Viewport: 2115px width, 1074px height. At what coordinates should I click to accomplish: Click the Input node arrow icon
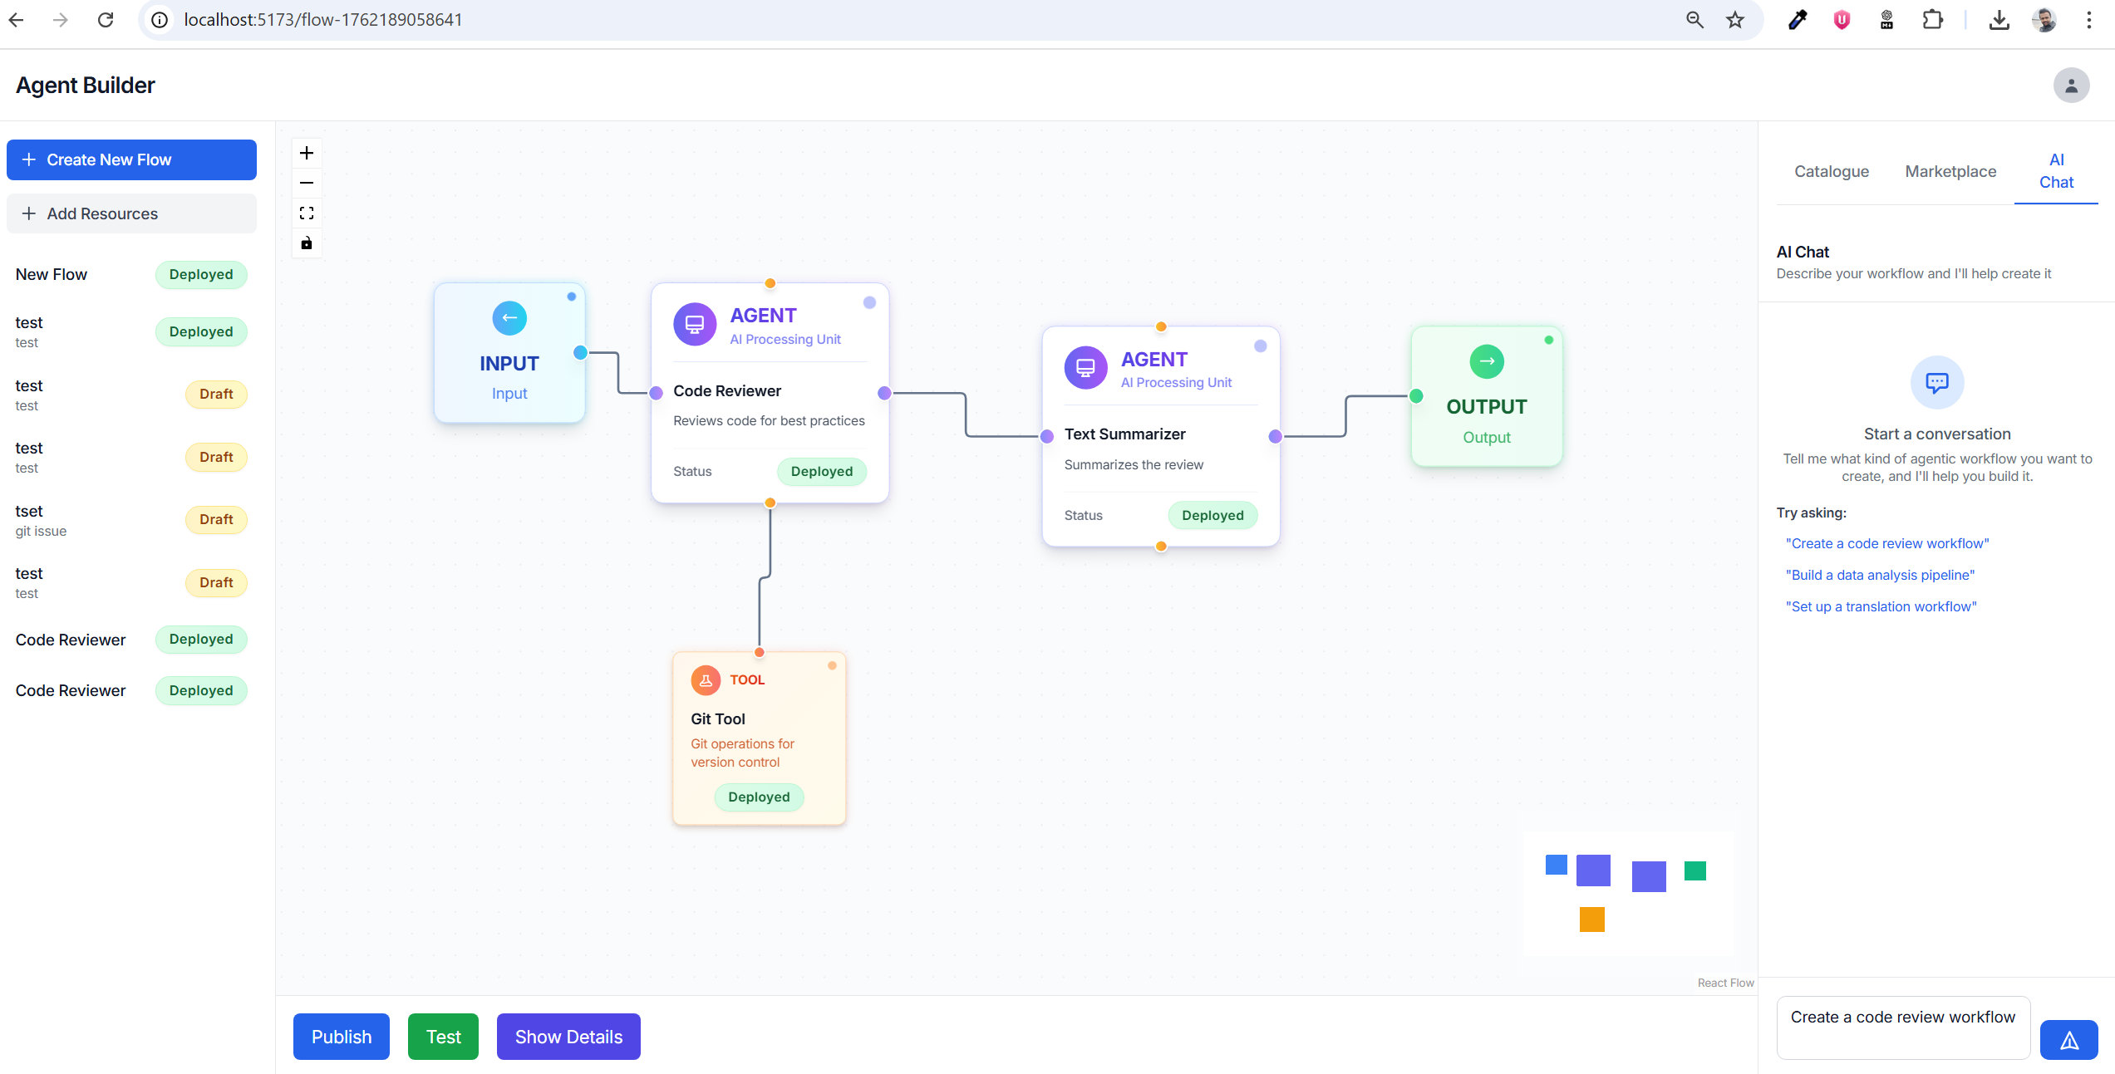pos(509,317)
